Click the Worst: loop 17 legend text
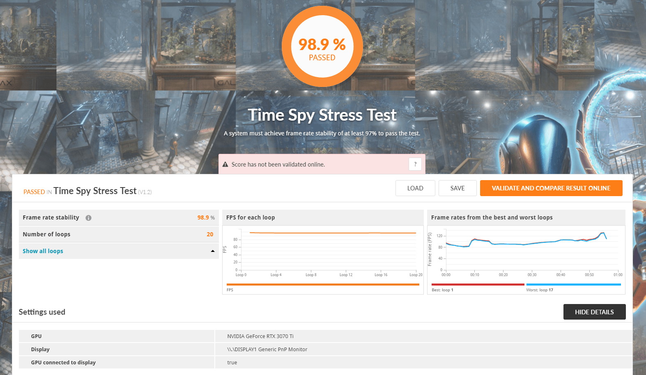Image resolution: width=646 pixels, height=375 pixels. coord(540,290)
